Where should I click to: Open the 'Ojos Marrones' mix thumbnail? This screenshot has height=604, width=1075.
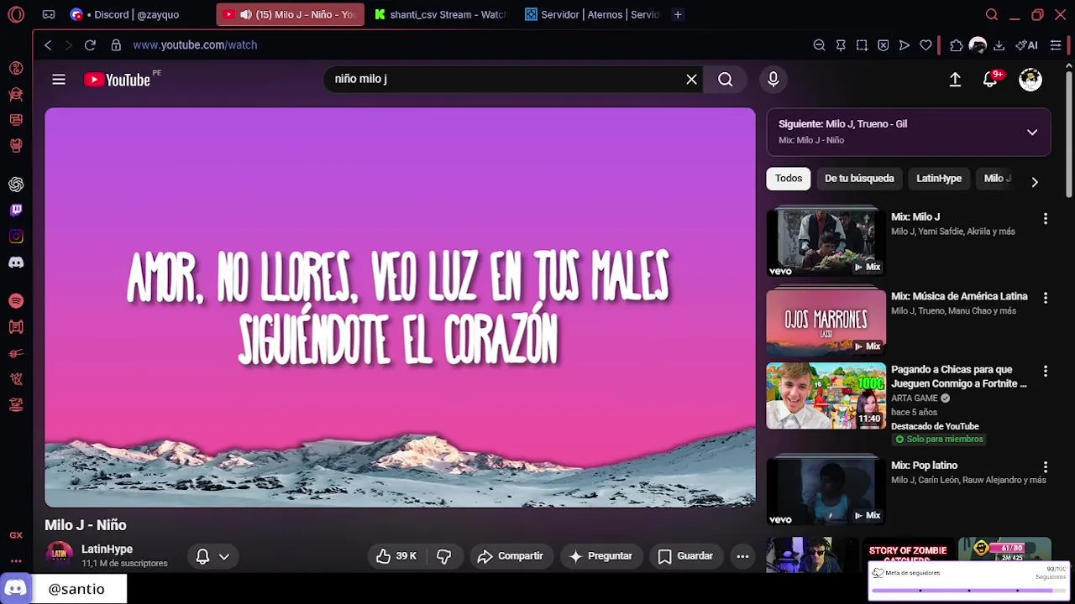[826, 322]
